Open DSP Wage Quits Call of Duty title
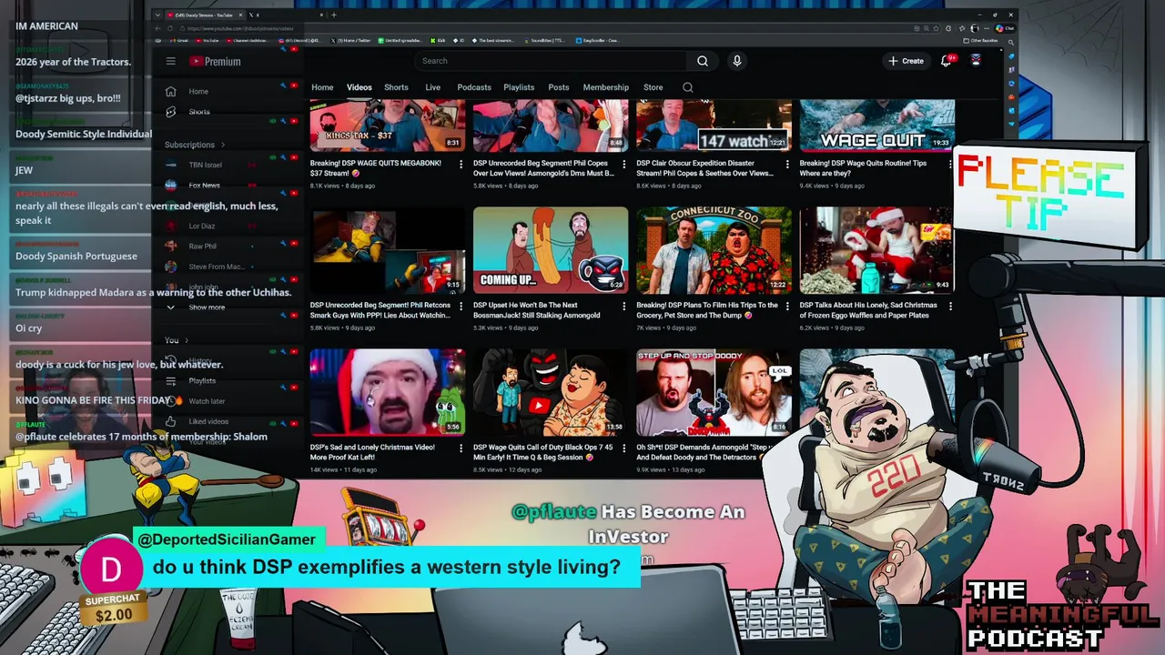This screenshot has width=1165, height=655. click(x=543, y=452)
